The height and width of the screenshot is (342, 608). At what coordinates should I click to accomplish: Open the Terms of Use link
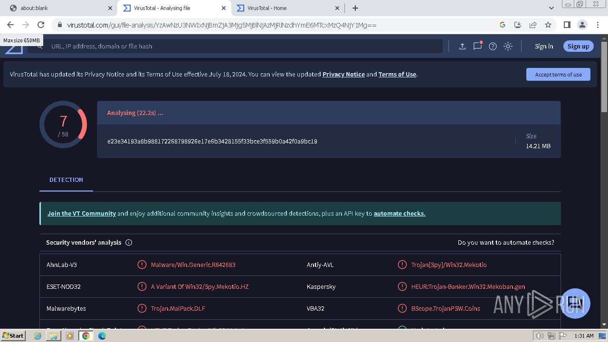tap(397, 74)
